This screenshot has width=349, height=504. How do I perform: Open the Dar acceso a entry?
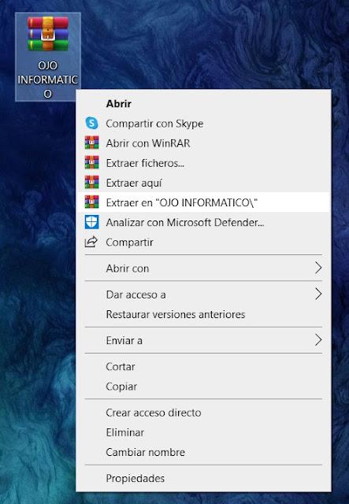click(x=203, y=295)
